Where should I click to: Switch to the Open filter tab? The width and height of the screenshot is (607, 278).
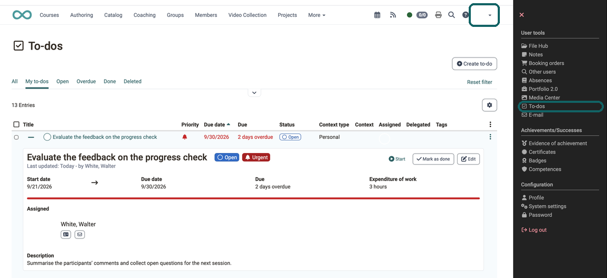point(62,81)
